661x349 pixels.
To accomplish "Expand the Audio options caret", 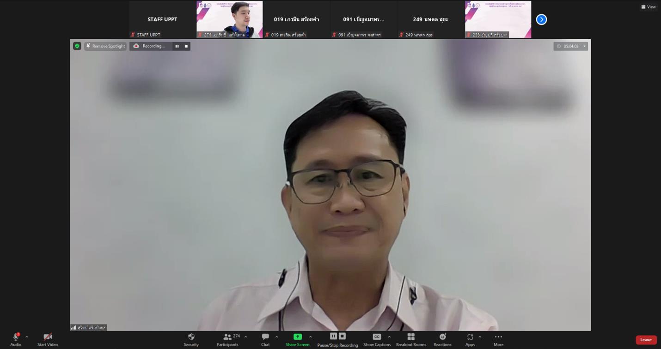I will (x=27, y=337).
